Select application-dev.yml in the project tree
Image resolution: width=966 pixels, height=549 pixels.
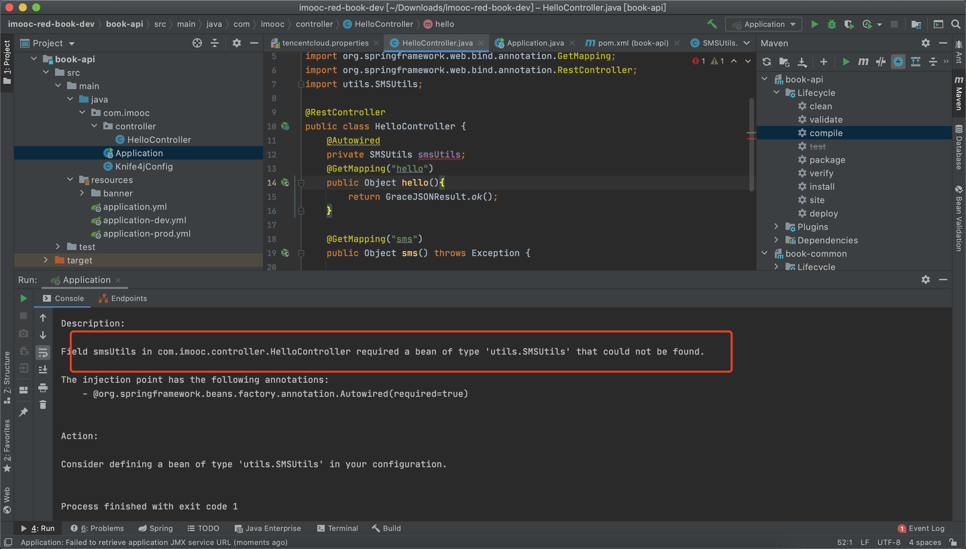[145, 220]
